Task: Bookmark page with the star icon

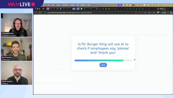Action: coord(136,13)
